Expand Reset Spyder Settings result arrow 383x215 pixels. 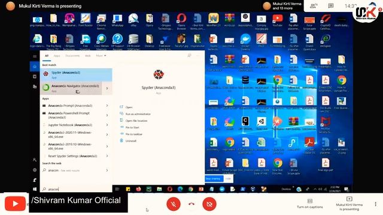click(x=107, y=156)
